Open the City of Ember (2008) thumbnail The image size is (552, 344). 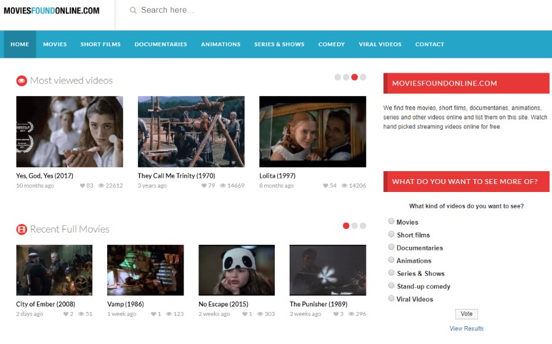(x=54, y=270)
